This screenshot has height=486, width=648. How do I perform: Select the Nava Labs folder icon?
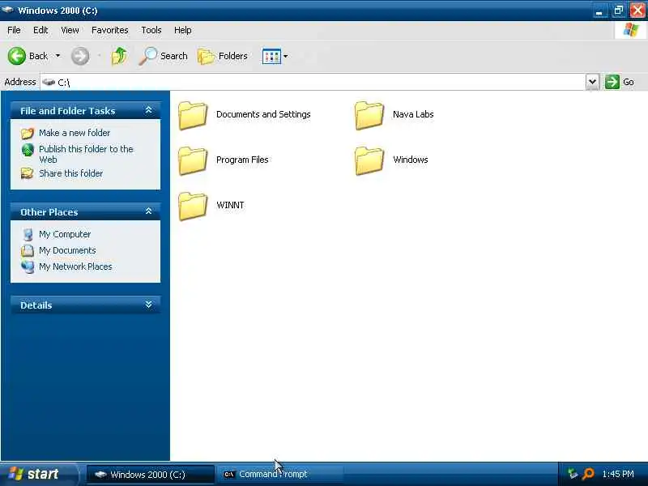369,115
